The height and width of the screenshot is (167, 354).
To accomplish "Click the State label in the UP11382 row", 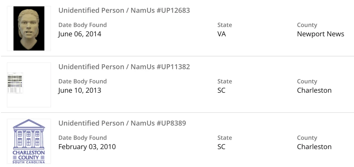I will click(225, 81).
